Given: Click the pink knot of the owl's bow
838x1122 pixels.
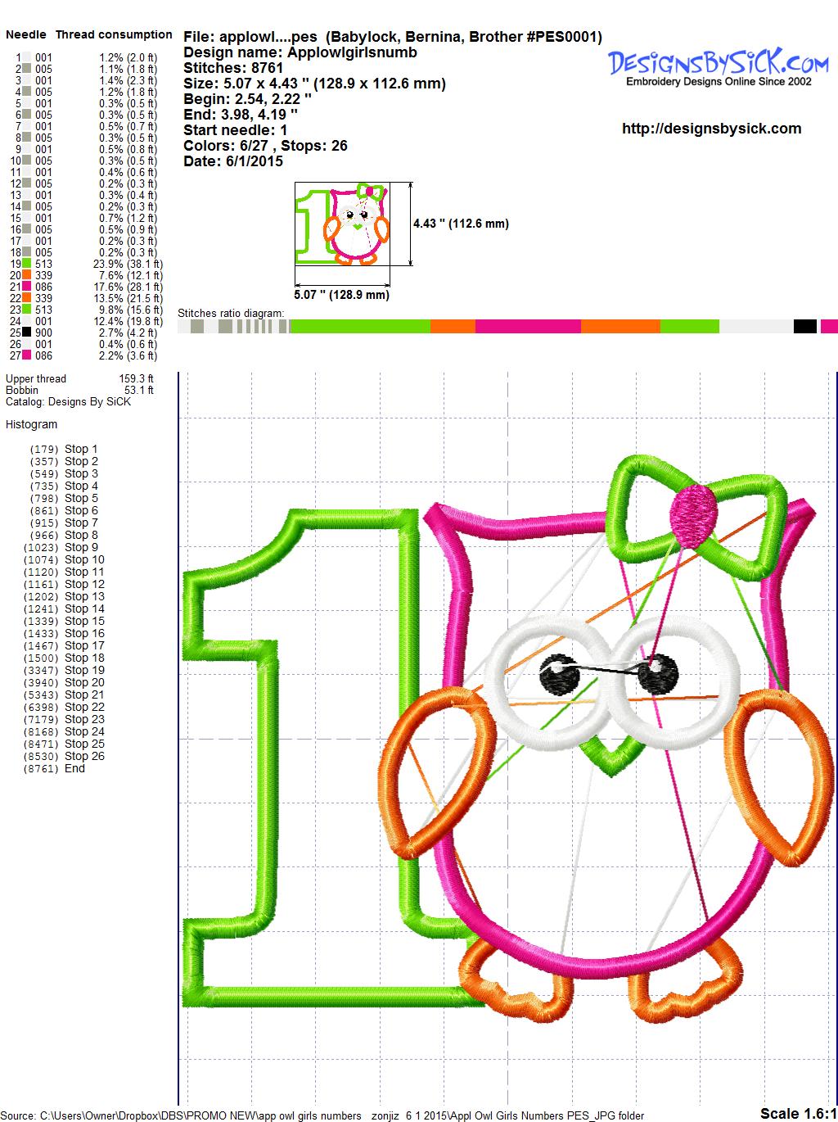Looking at the screenshot, I should click(x=692, y=513).
